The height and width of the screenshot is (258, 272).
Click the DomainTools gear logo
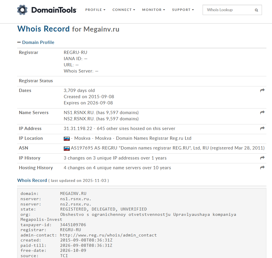22,10
